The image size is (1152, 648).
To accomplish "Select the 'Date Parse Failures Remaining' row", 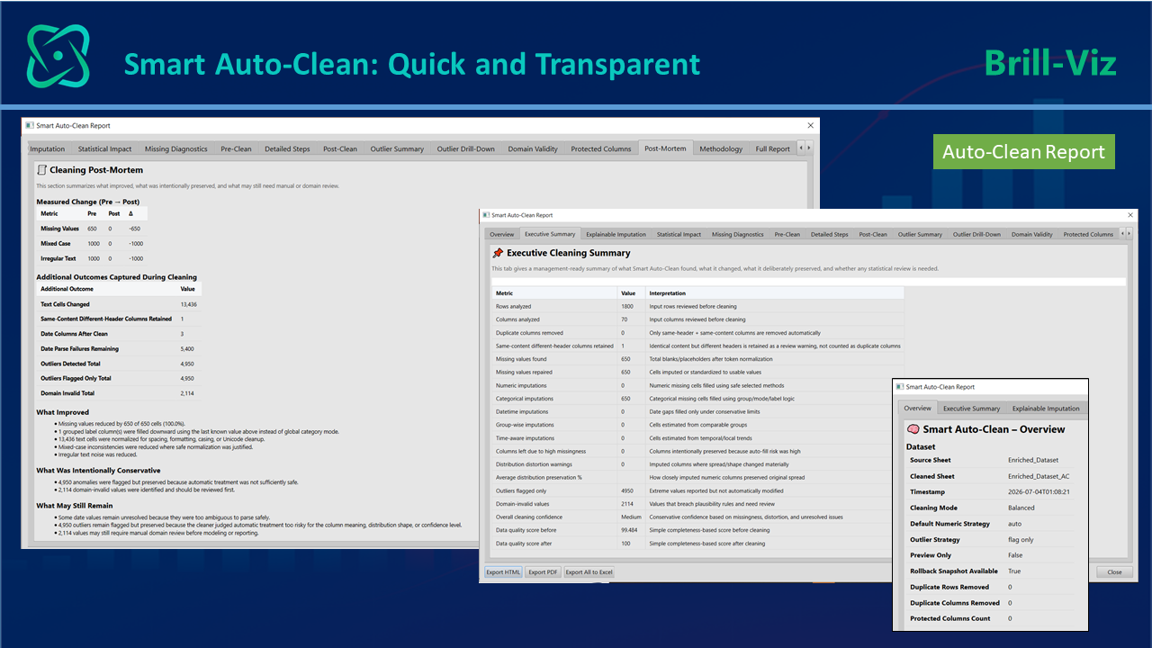I will pyautogui.click(x=119, y=348).
